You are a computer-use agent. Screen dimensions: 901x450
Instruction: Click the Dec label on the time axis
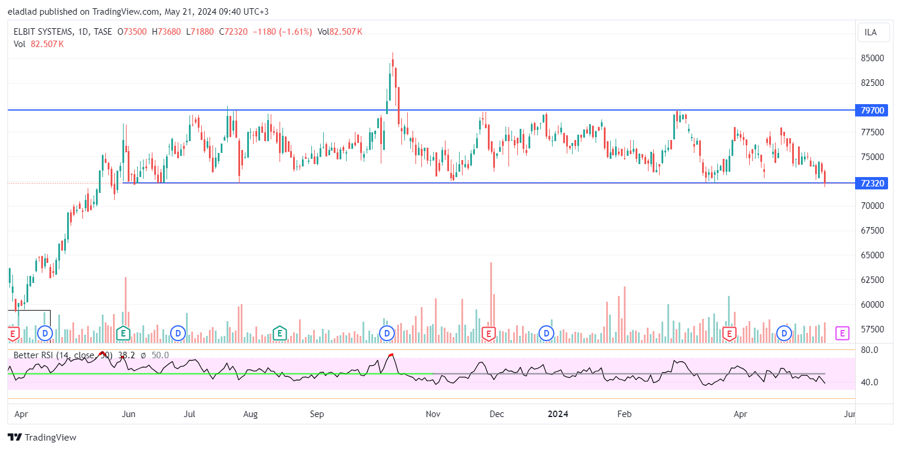[497, 414]
